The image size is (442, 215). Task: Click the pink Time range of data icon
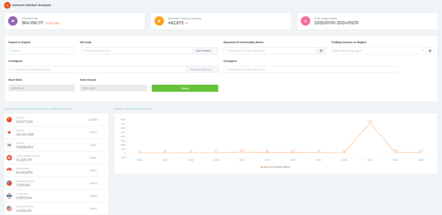coord(306,21)
